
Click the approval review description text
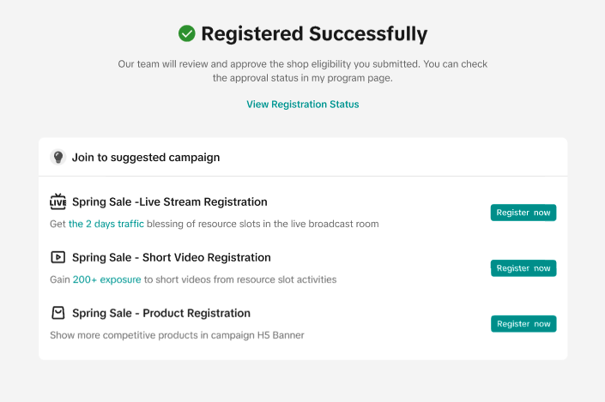click(302, 70)
